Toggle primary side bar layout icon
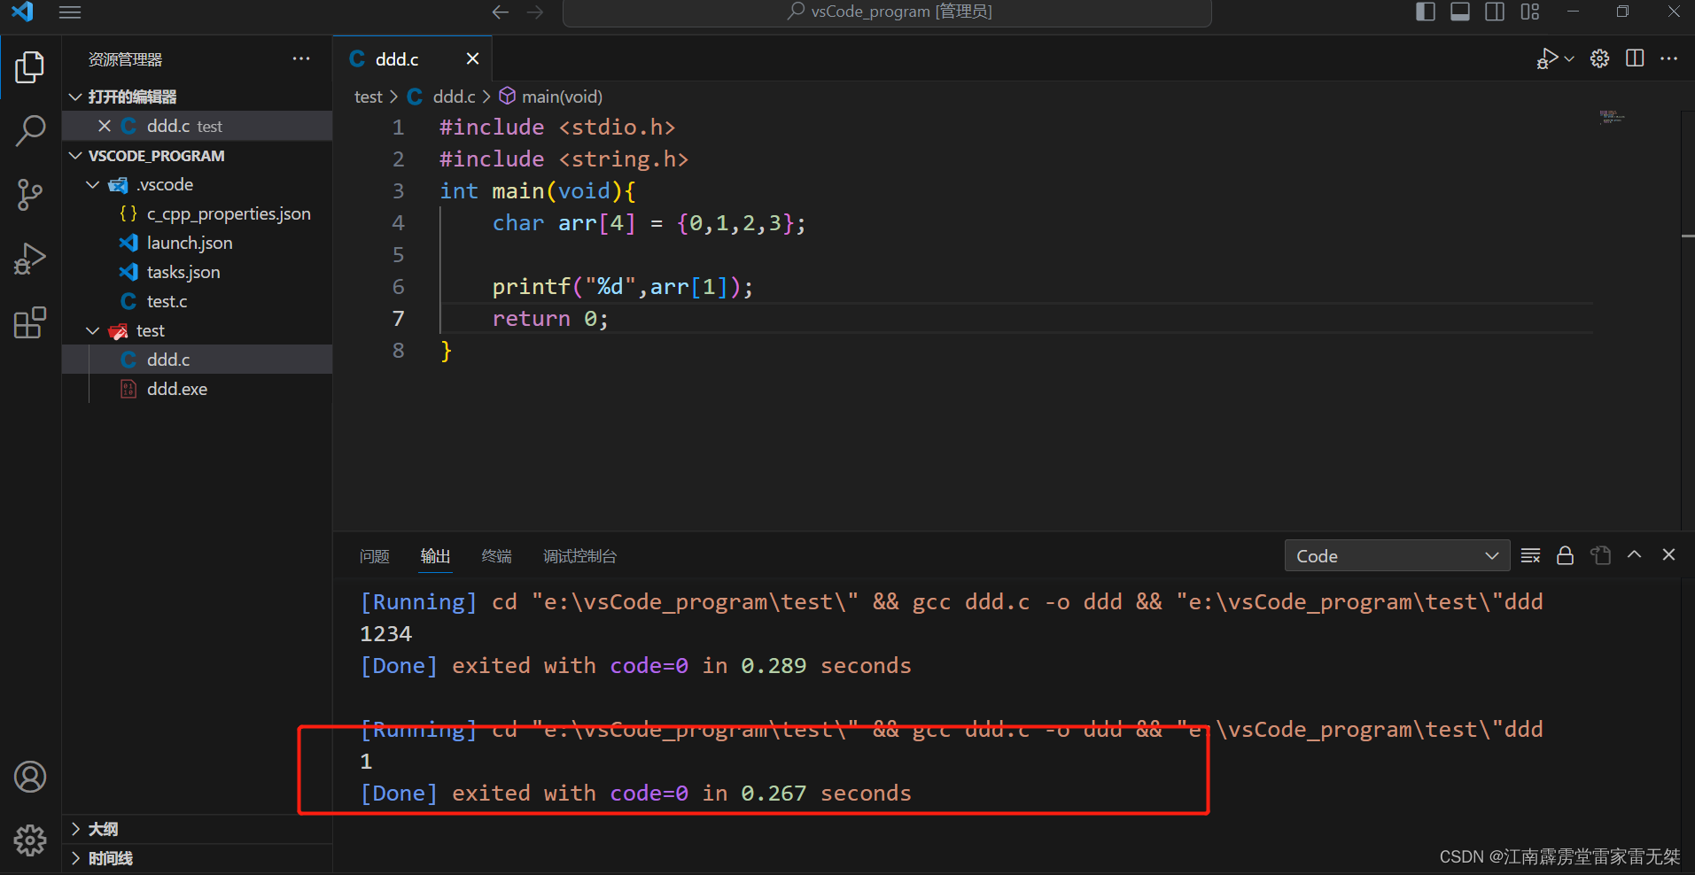1695x875 pixels. click(x=1426, y=12)
